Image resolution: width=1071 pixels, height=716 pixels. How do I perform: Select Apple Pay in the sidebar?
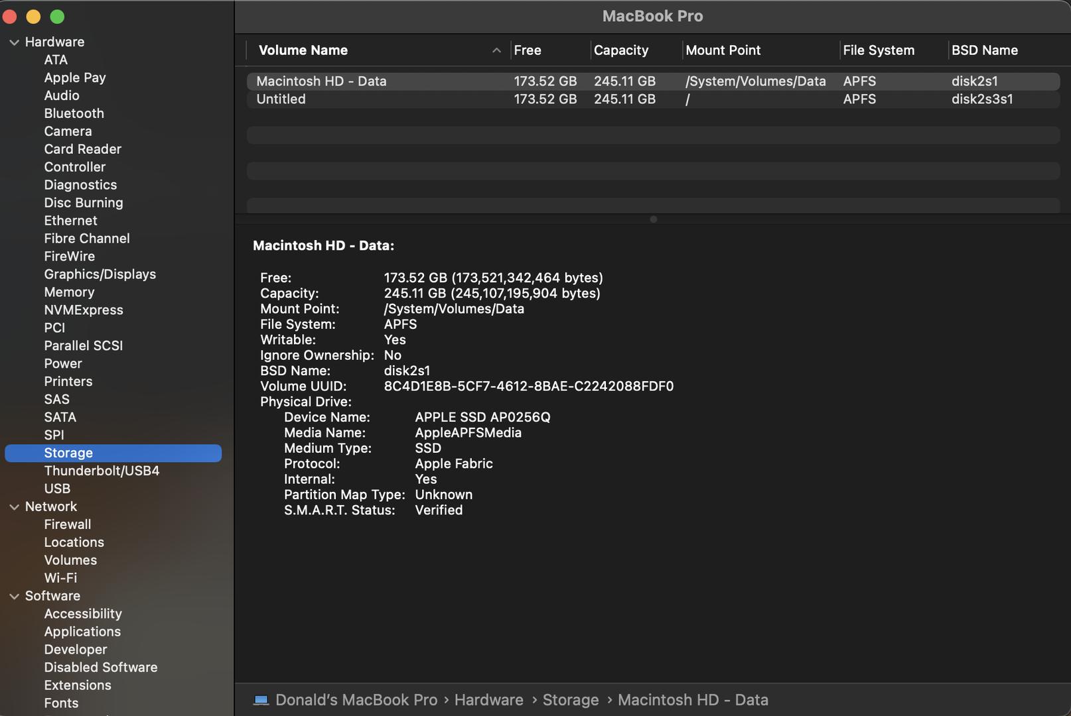pyautogui.click(x=75, y=78)
